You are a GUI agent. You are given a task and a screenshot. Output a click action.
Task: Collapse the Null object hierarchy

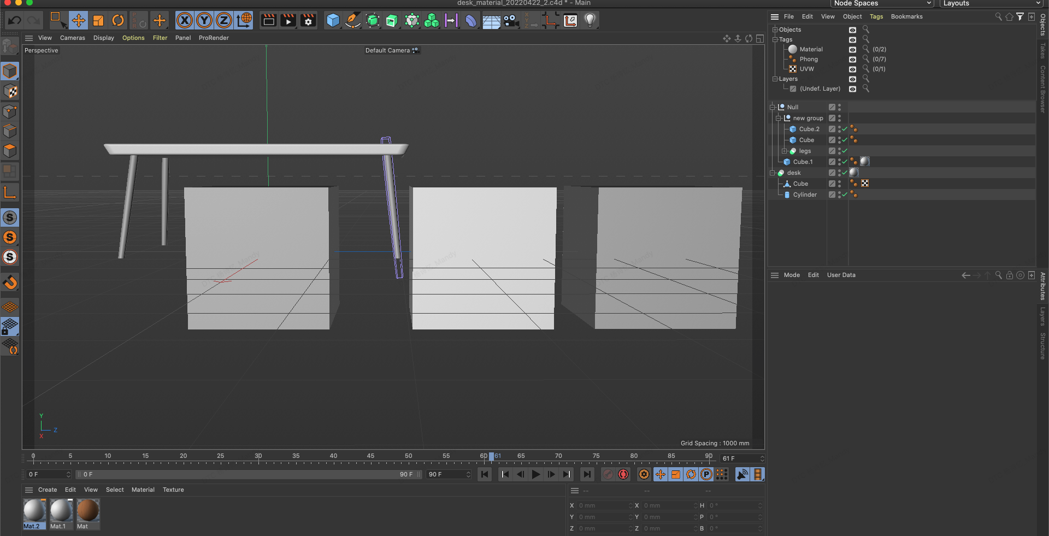773,107
